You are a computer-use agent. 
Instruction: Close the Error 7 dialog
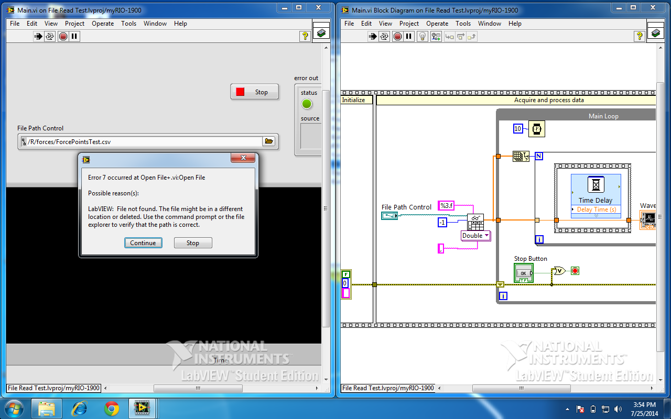tap(243, 158)
